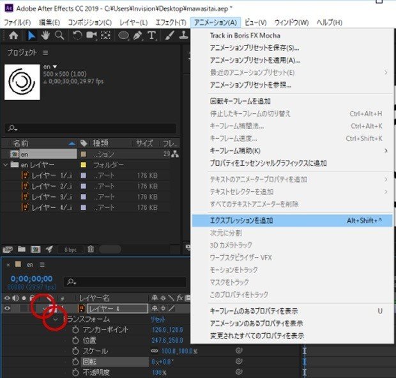The image size is (396, 378).
Task: Select the Ellipse shape tool
Action: point(123,35)
